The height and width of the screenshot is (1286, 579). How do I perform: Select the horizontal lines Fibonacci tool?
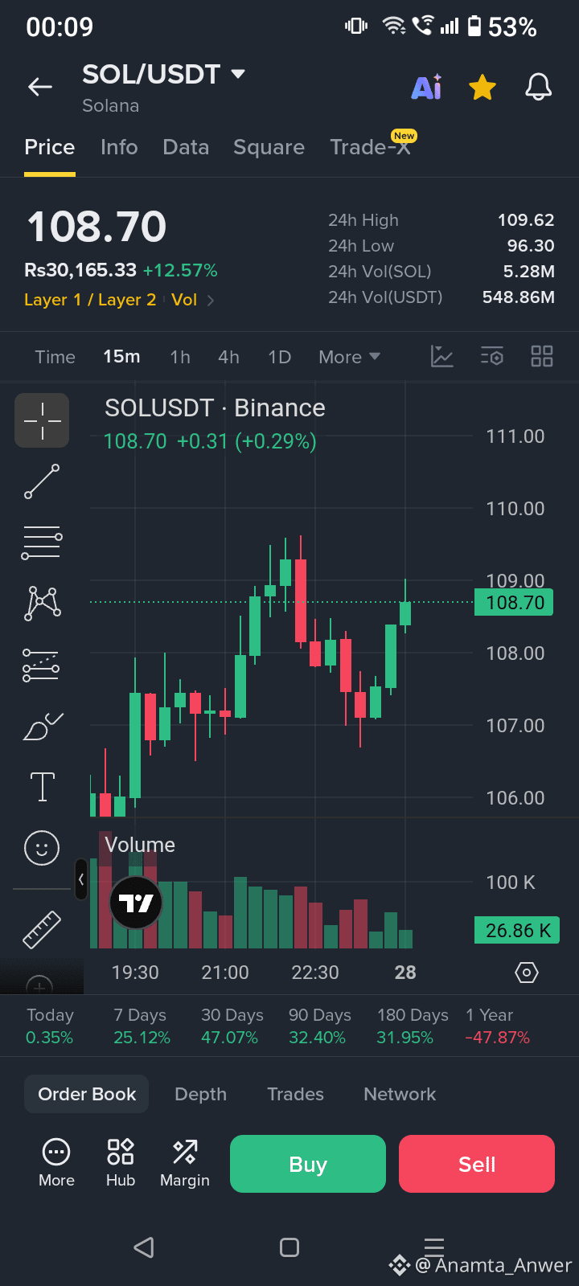tap(42, 543)
